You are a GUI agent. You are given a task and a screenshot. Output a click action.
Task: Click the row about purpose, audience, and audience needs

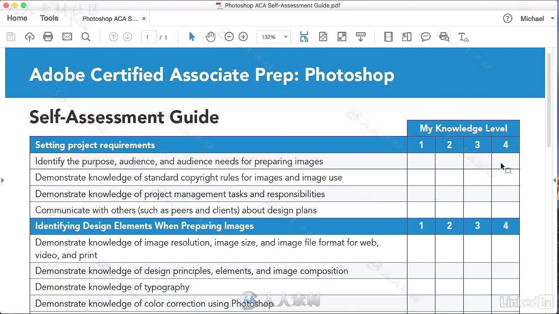coord(218,161)
